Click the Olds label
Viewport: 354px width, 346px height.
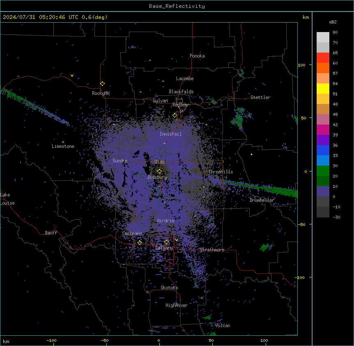[x=159, y=162]
